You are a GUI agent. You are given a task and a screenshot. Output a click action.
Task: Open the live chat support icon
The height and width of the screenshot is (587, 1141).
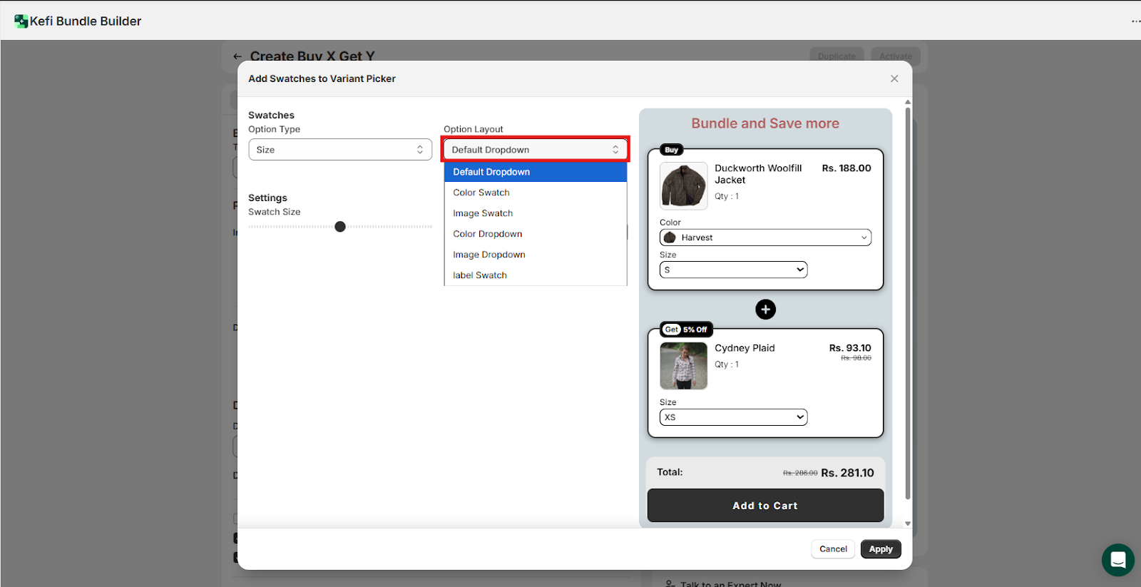(1117, 560)
